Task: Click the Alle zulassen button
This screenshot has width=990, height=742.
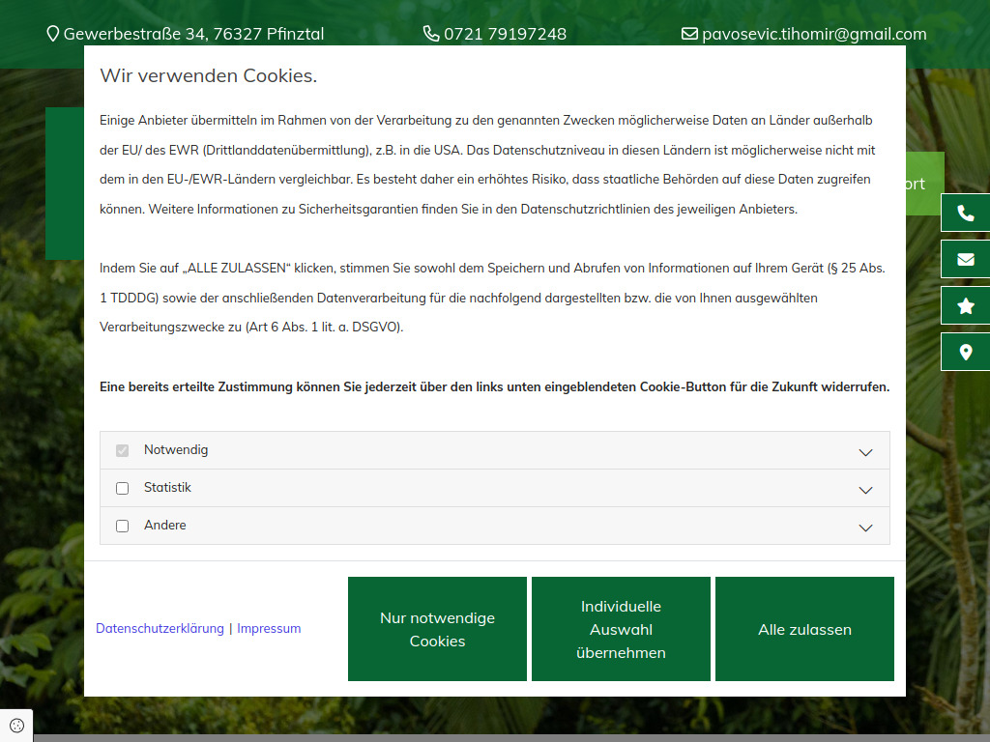Action: [x=804, y=629]
